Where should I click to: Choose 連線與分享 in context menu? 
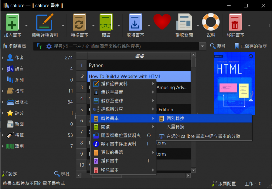[x=123, y=109]
